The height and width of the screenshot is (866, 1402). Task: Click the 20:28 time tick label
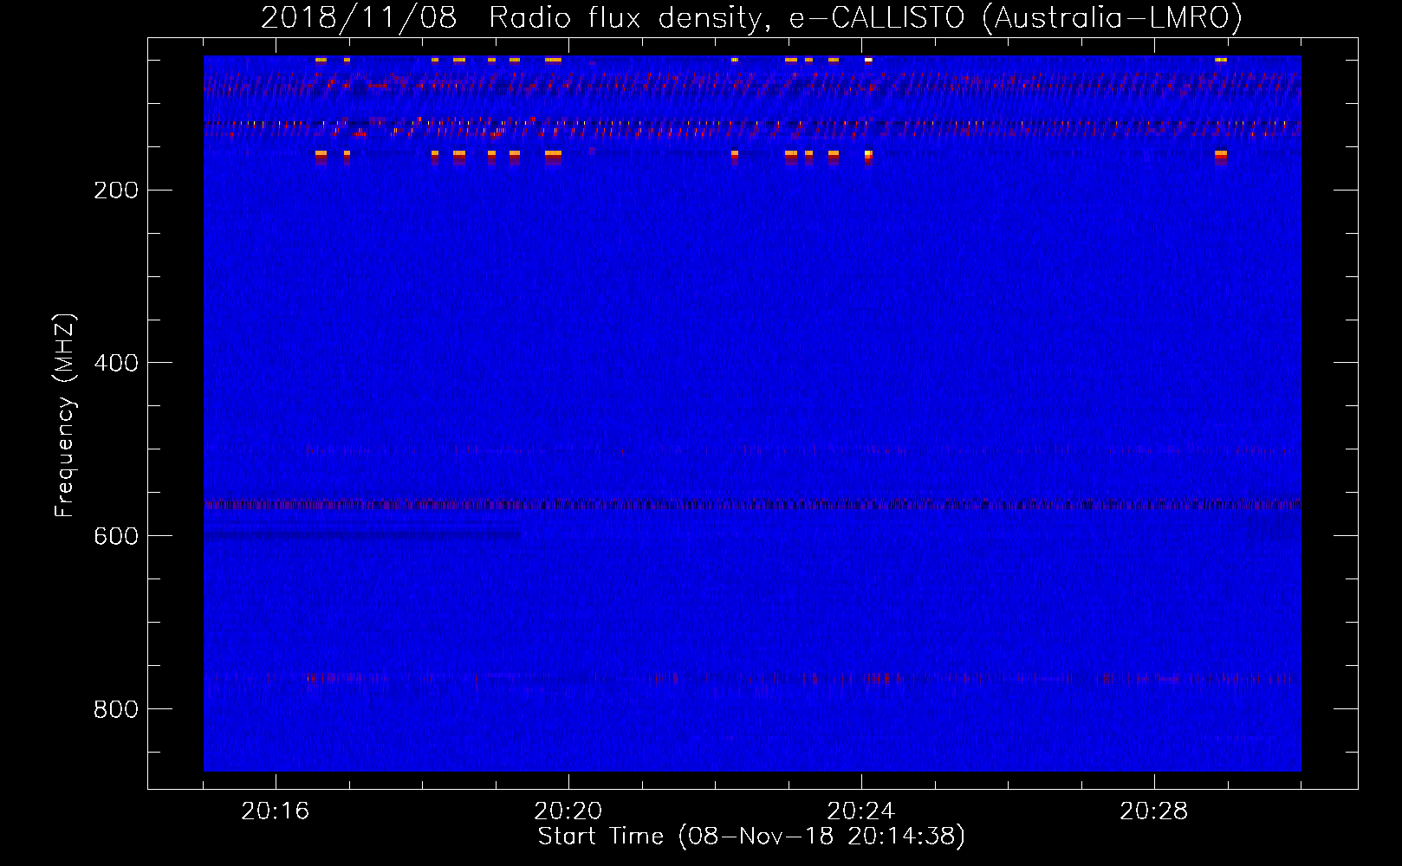[x=1154, y=811]
